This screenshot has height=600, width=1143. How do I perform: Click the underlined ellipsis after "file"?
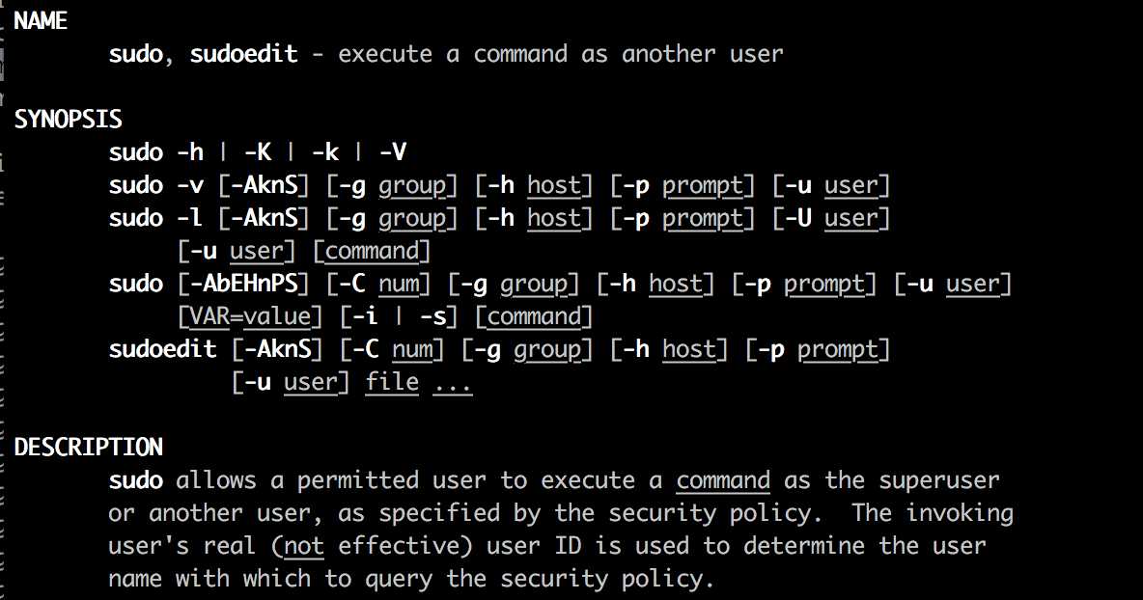(452, 382)
